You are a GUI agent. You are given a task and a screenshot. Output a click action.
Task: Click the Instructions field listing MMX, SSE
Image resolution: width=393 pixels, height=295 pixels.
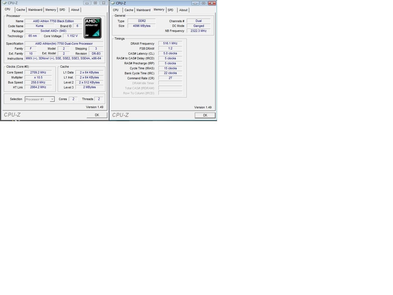coord(64,59)
